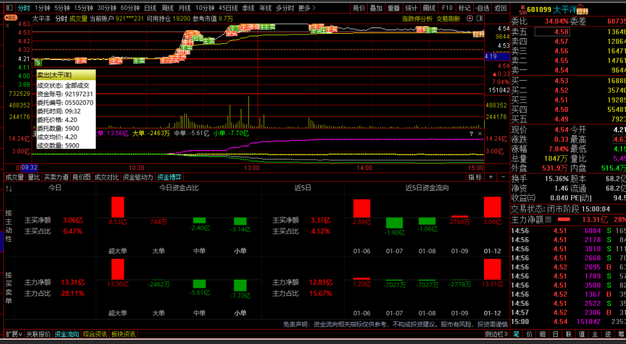Image resolution: width=626 pixels, height=344 pixels.
Task: Open the -自选 watchlist dropdown
Action: 482,8
